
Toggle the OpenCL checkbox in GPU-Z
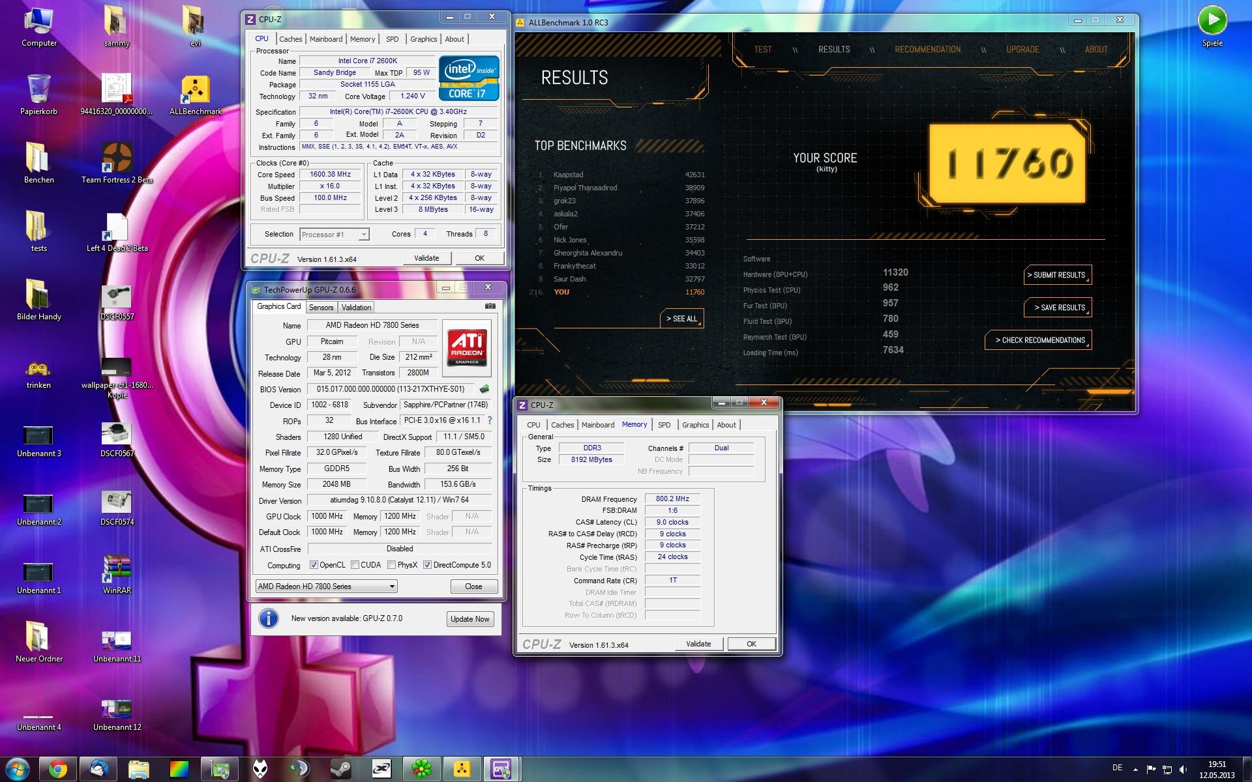point(314,565)
